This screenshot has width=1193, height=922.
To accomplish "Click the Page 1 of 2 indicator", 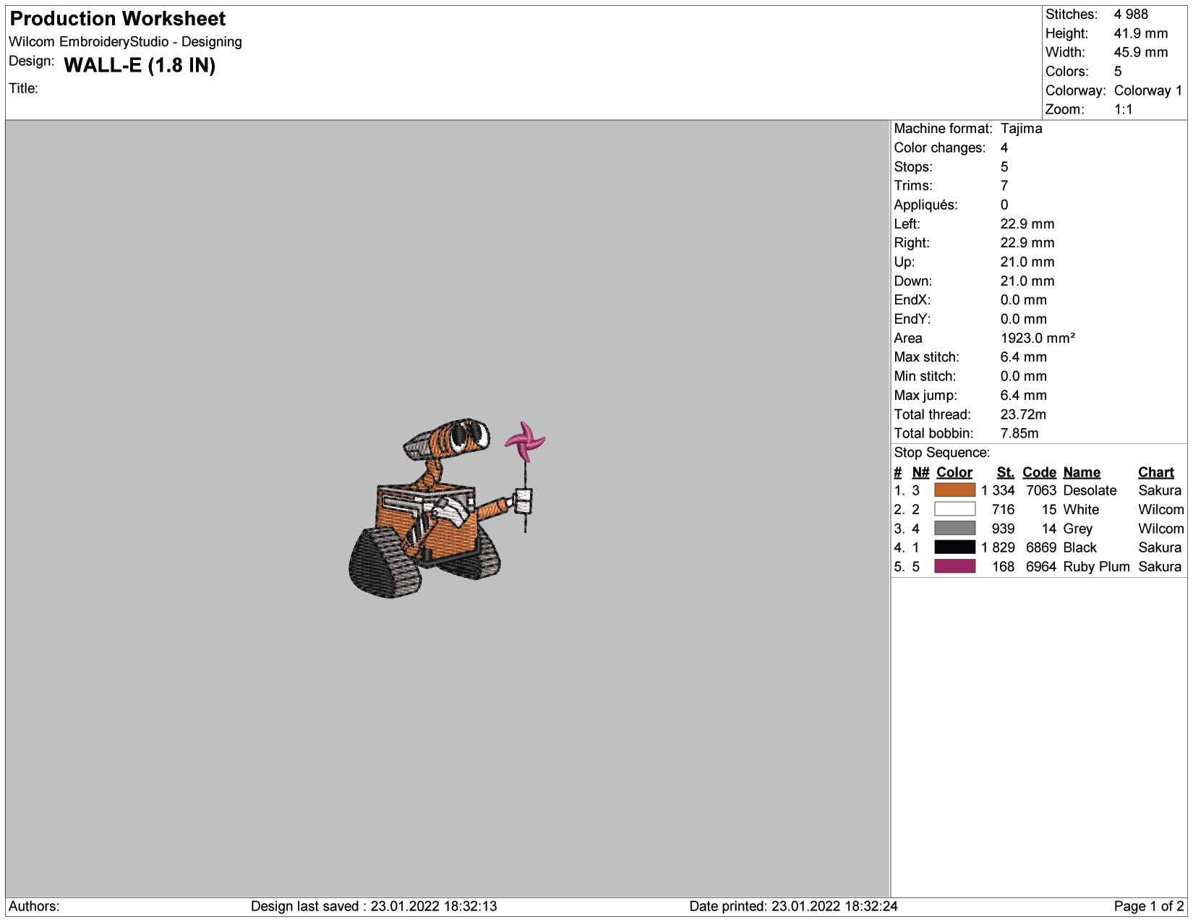I will point(1148,906).
